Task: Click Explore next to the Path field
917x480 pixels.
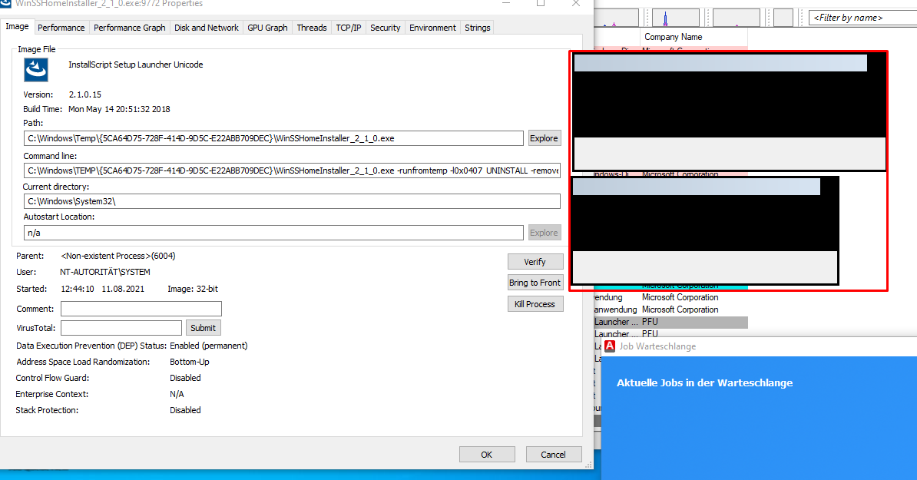Action: pos(544,138)
